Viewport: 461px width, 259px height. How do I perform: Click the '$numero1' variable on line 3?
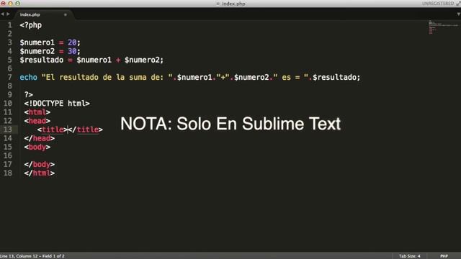click(x=37, y=42)
